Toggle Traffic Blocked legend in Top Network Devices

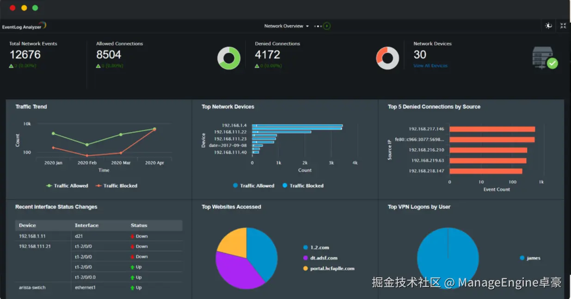(x=303, y=185)
